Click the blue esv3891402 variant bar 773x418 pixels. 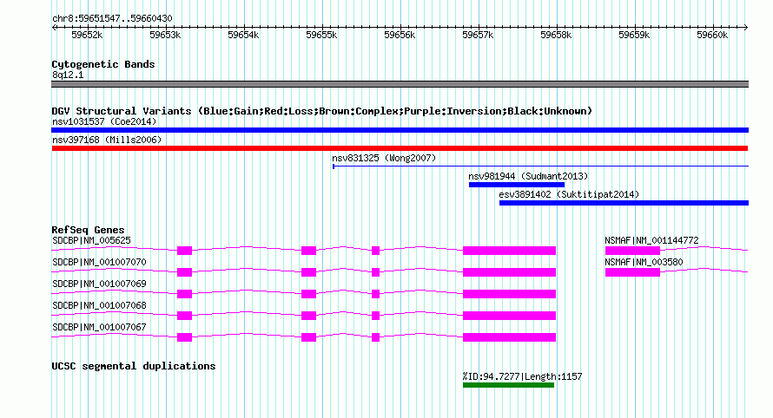[624, 203]
